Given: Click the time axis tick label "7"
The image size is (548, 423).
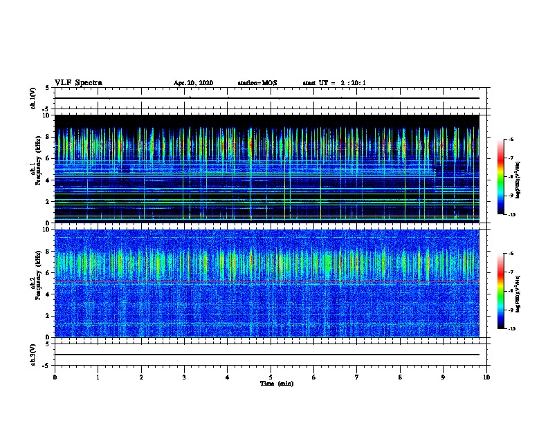Looking at the screenshot, I should point(357,377).
